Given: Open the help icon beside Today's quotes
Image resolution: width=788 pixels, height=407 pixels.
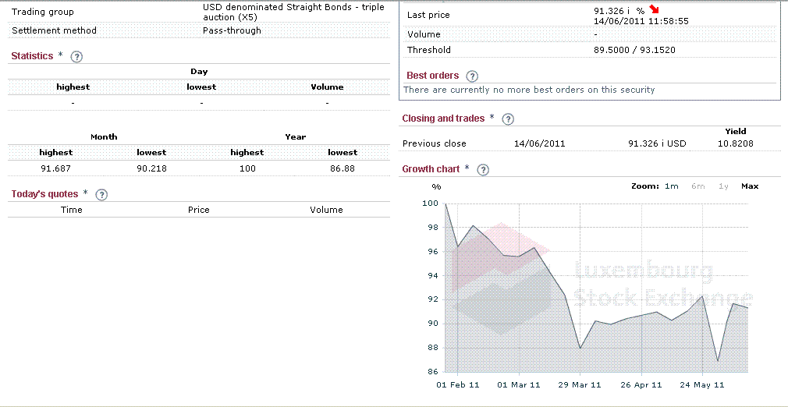Looking at the screenshot, I should coord(101,195).
